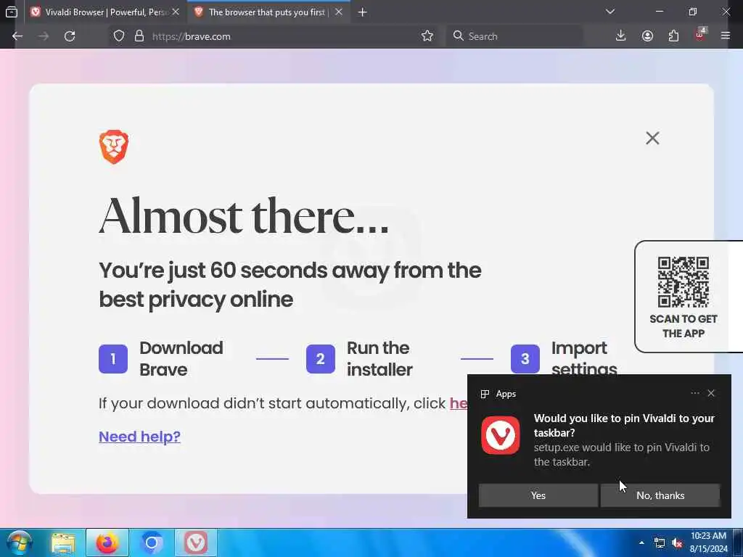
Task: Reload the current page
Action: click(70, 36)
